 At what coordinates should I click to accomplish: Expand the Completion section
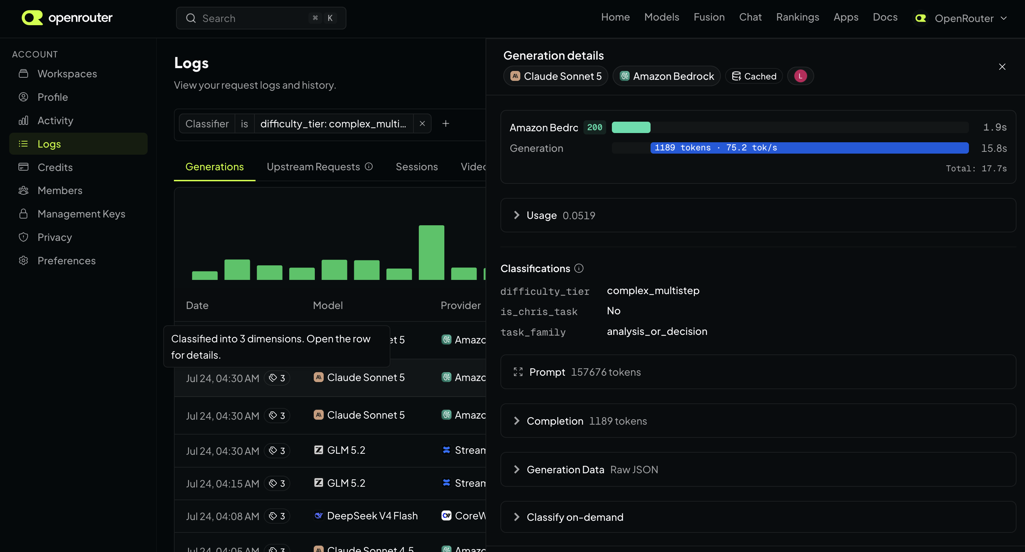(758, 421)
